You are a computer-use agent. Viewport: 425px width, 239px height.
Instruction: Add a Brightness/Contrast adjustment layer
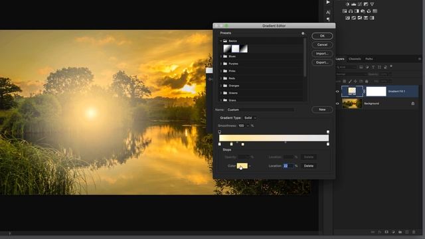coord(347,4)
